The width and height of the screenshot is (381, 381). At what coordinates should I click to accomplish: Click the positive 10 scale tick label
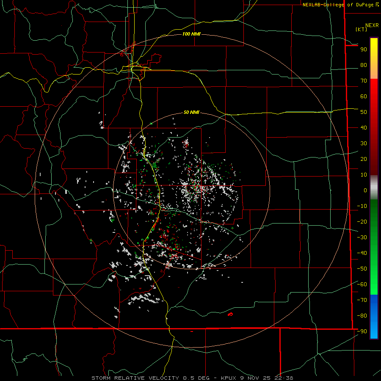[364, 175]
